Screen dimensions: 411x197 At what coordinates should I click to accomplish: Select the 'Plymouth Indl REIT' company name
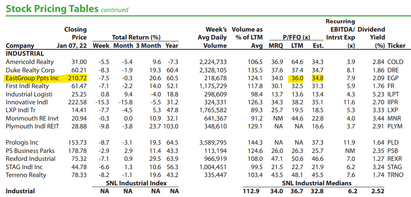click(32, 126)
